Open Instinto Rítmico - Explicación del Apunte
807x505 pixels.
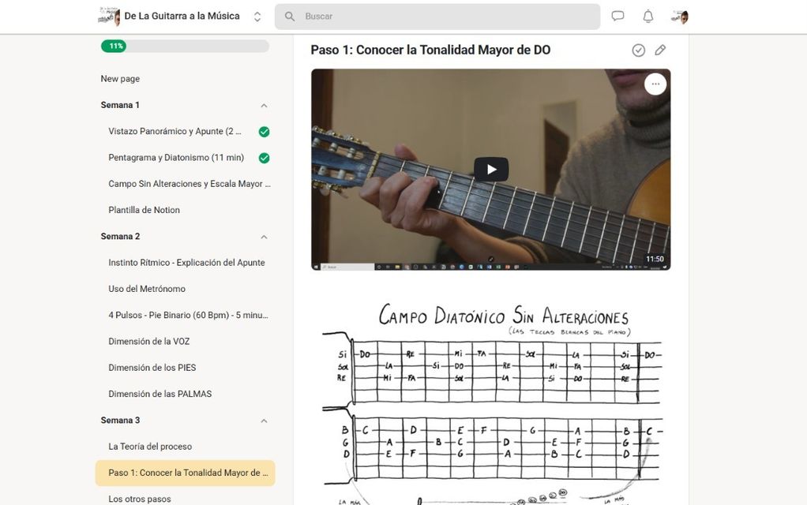(x=186, y=262)
